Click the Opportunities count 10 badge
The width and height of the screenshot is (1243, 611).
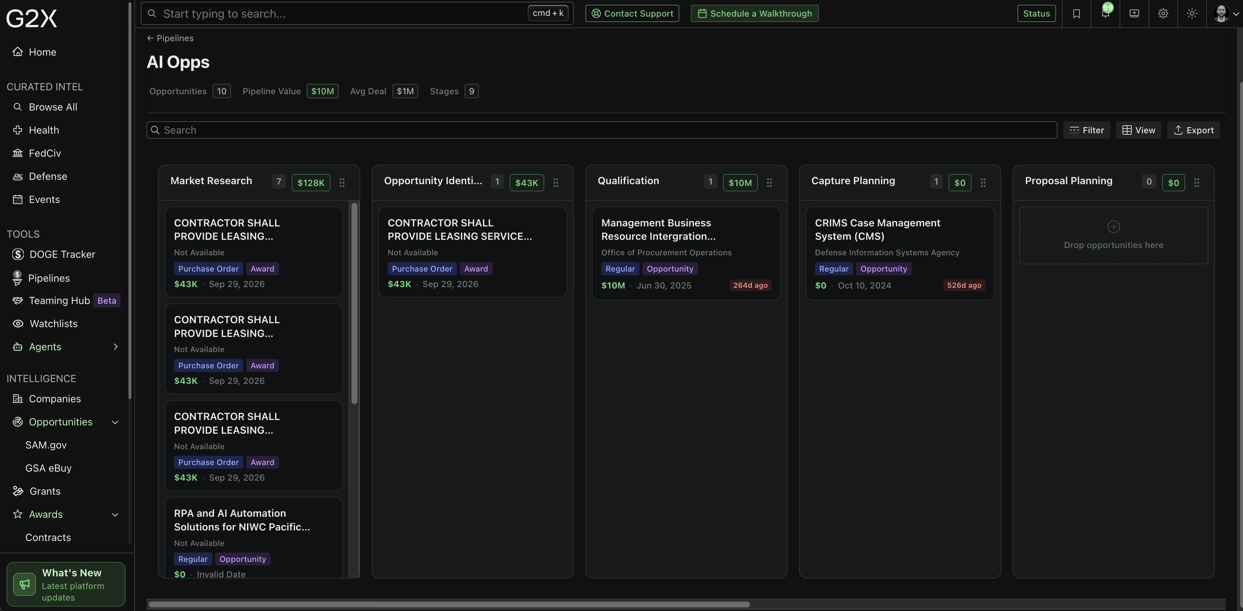click(222, 91)
